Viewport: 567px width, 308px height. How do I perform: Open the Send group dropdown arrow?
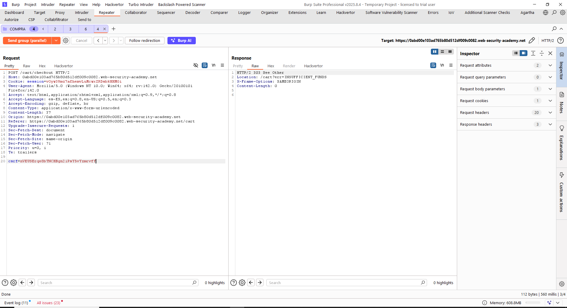[56, 41]
